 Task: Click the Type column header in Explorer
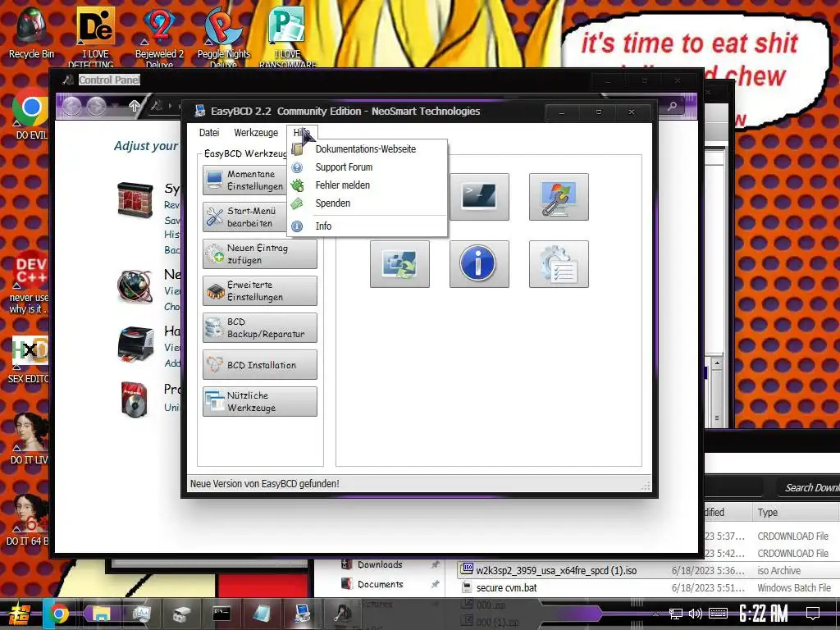coord(796,512)
